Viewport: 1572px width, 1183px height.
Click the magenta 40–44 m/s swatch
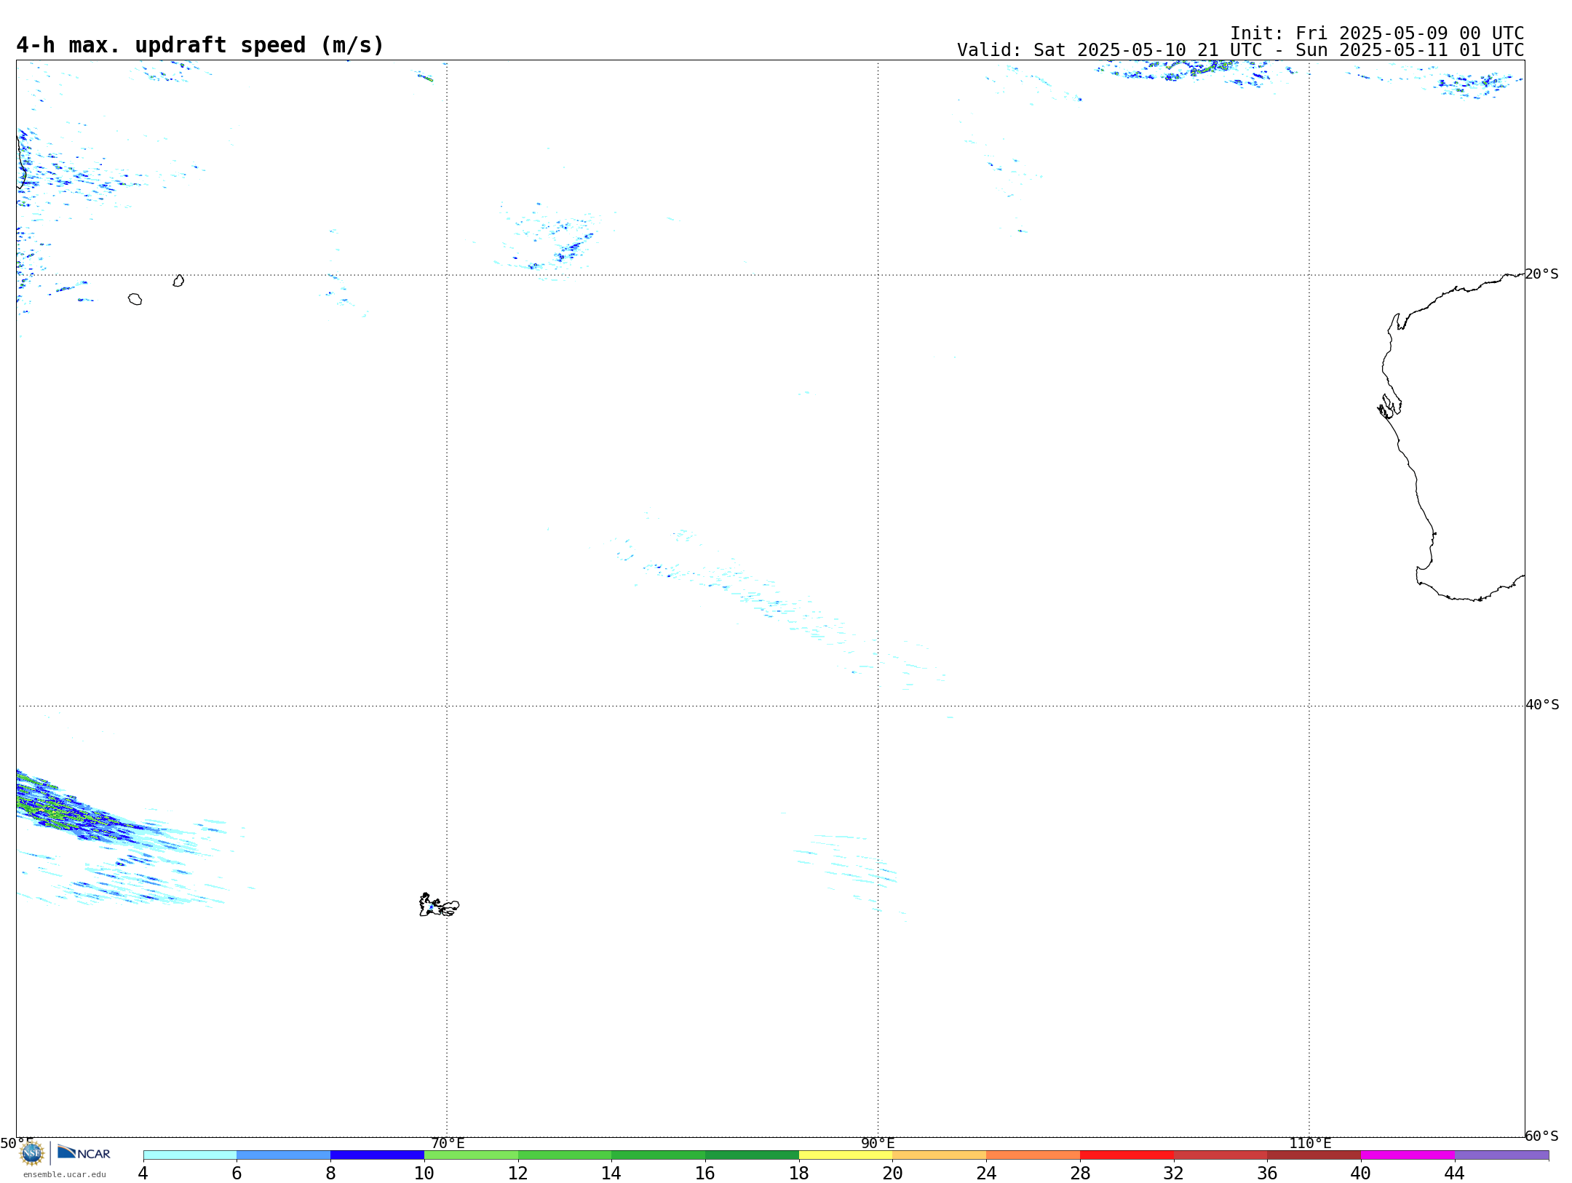[1408, 1155]
